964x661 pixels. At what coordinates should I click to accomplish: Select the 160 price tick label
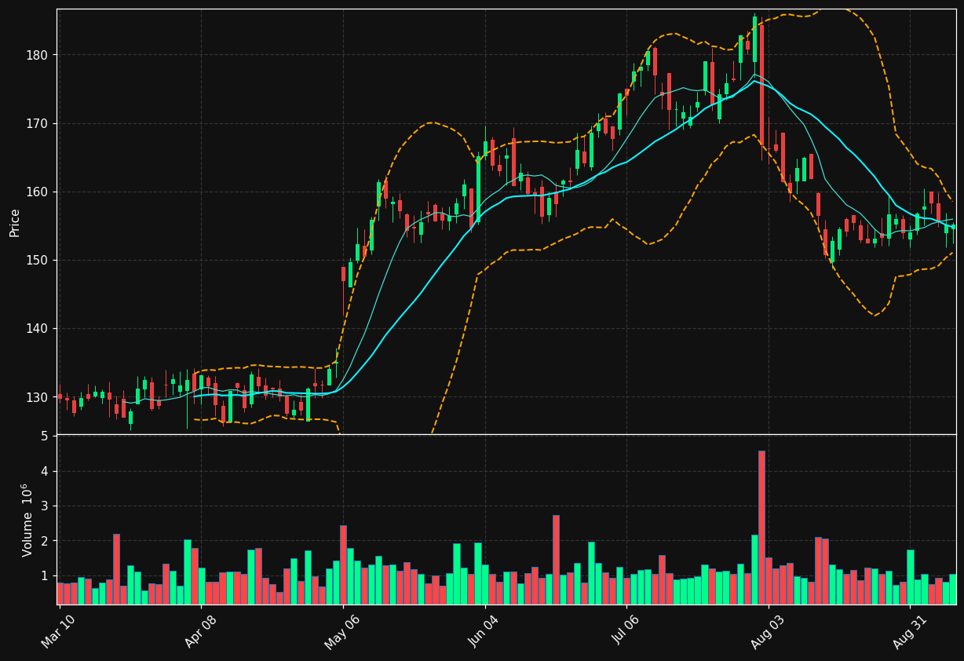click(38, 192)
